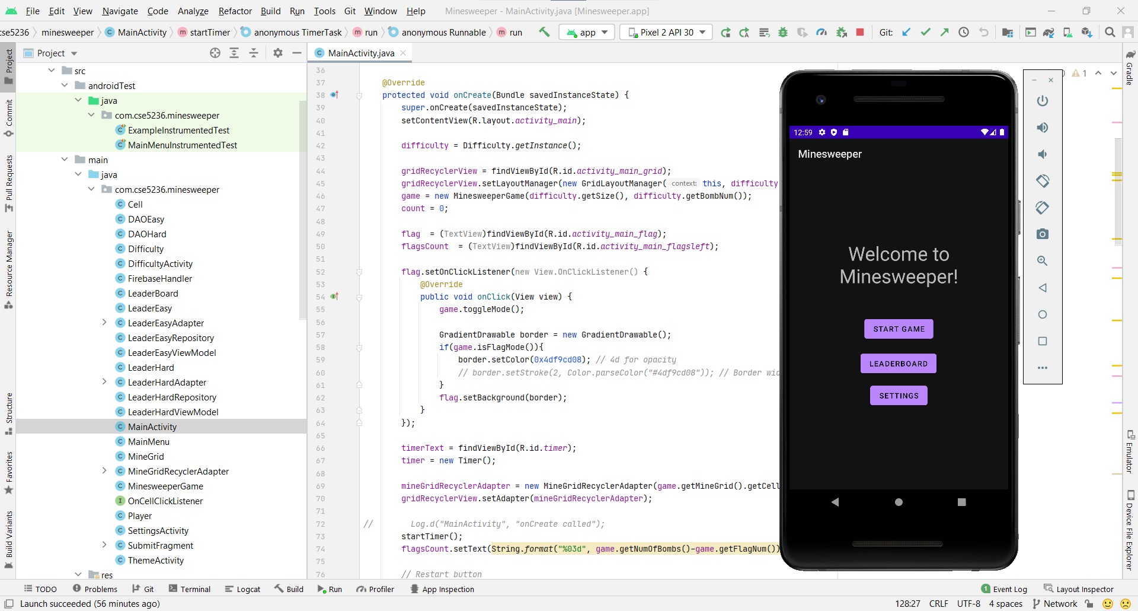1138x611 pixels.
Task: Tap SETTINGS button in the emulator
Action: [x=899, y=396]
